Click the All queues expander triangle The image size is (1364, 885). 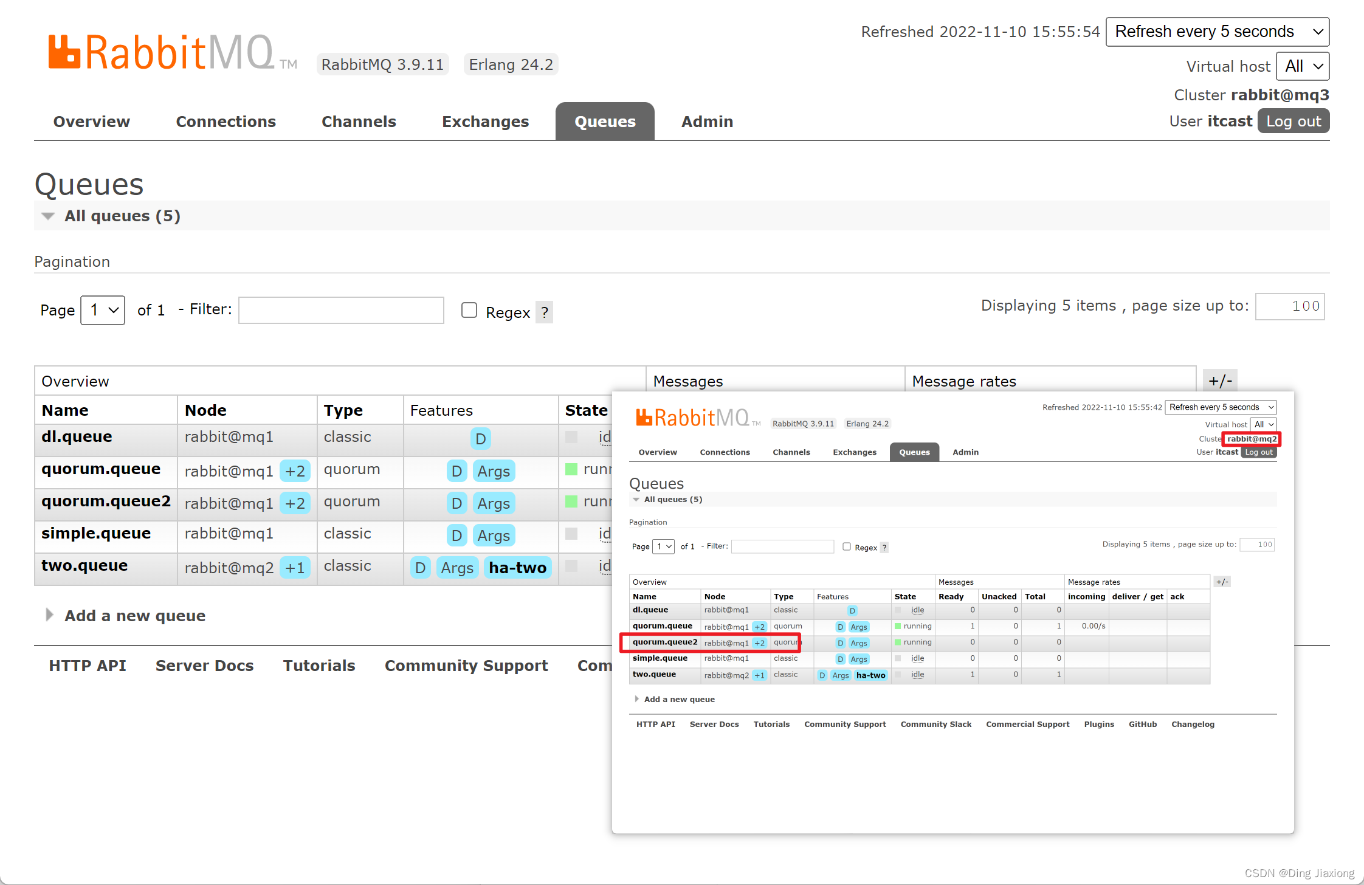pyautogui.click(x=47, y=216)
